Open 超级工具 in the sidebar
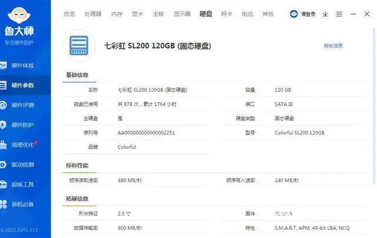This screenshot has width=377, height=238. [x=22, y=185]
